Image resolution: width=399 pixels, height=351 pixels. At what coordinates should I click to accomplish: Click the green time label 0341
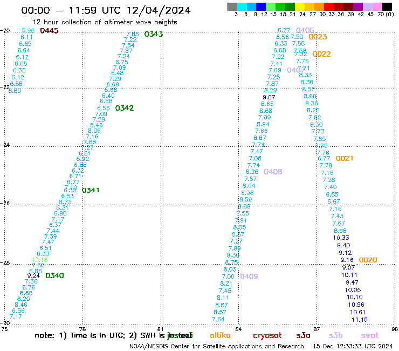tap(91, 190)
